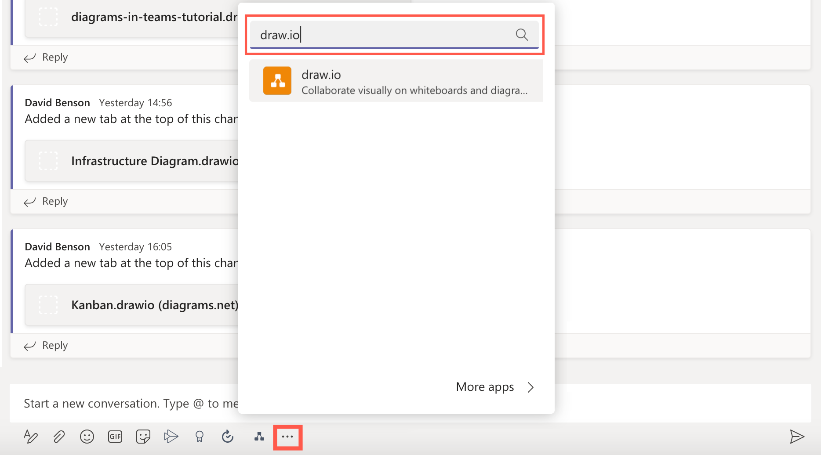Open the GIF picker

point(115,437)
